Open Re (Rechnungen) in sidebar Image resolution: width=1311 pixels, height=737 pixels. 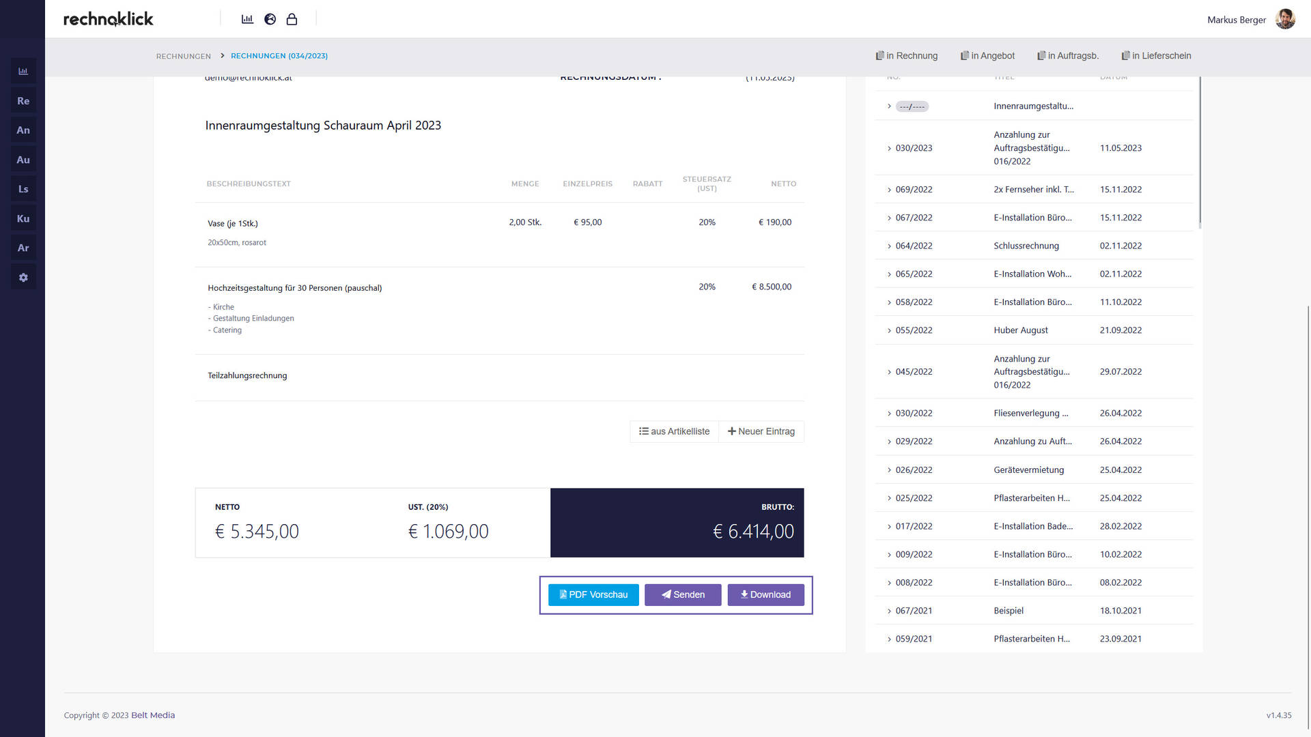point(23,101)
